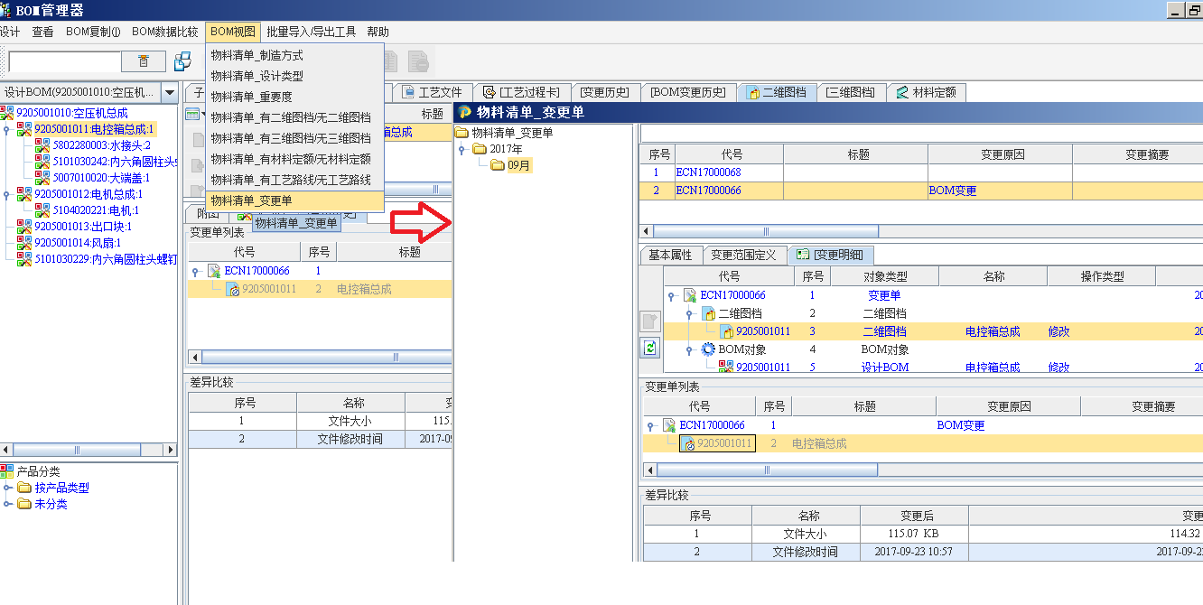1203x605 pixels.
Task: Click the 产品分类 colored grid icon
Action: click(x=7, y=471)
